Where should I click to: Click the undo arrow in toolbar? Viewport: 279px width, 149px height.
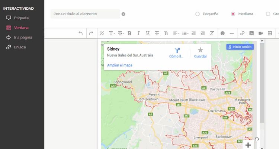pyautogui.click(x=81, y=33)
